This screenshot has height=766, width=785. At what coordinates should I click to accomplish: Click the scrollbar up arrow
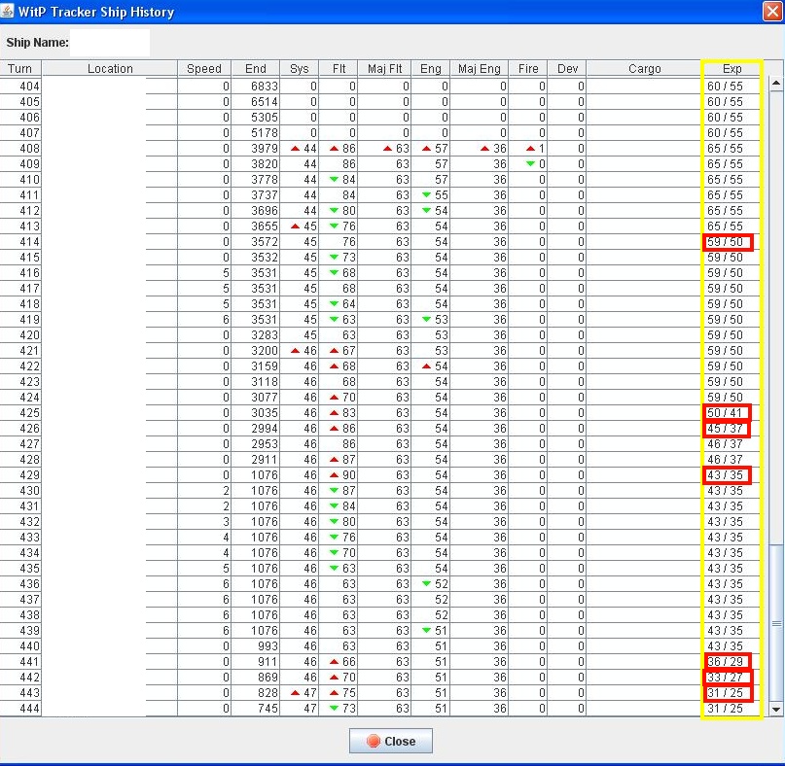pyautogui.click(x=776, y=83)
